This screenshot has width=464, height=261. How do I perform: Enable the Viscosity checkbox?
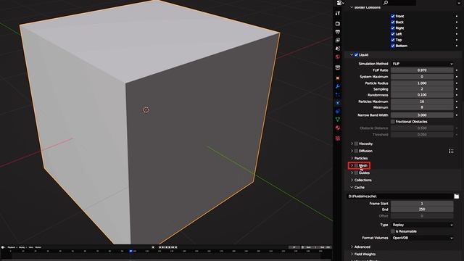(x=356, y=144)
